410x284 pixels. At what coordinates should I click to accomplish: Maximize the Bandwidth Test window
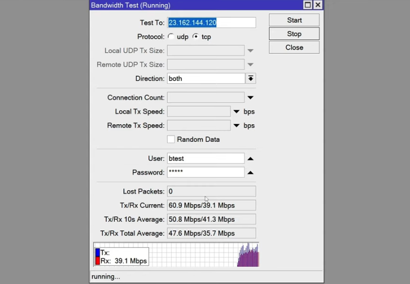pyautogui.click(x=307, y=5)
